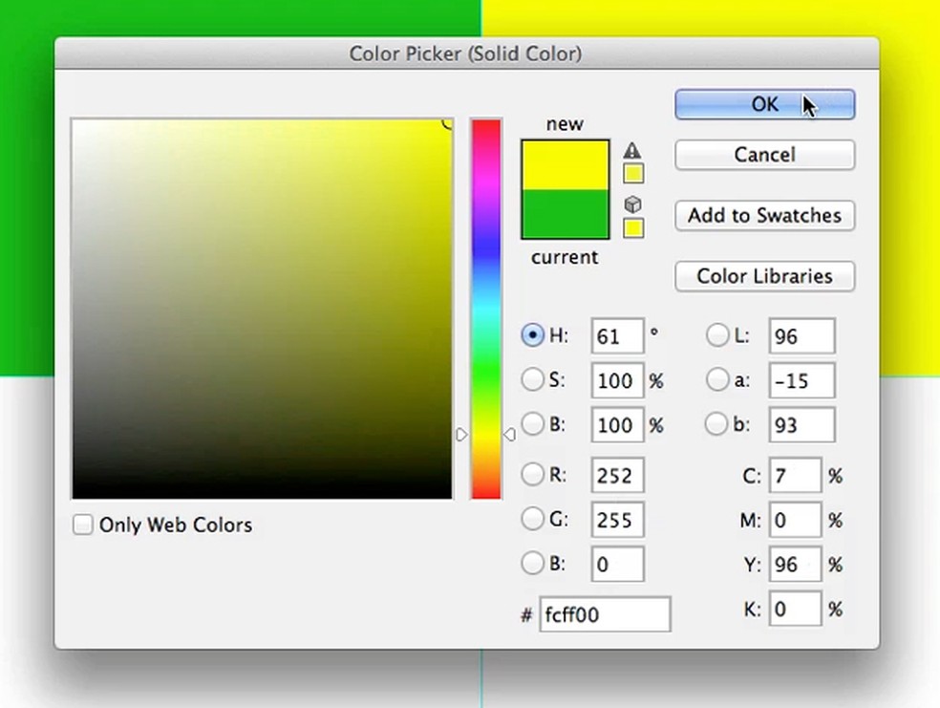Click the hex value input field

coord(606,614)
